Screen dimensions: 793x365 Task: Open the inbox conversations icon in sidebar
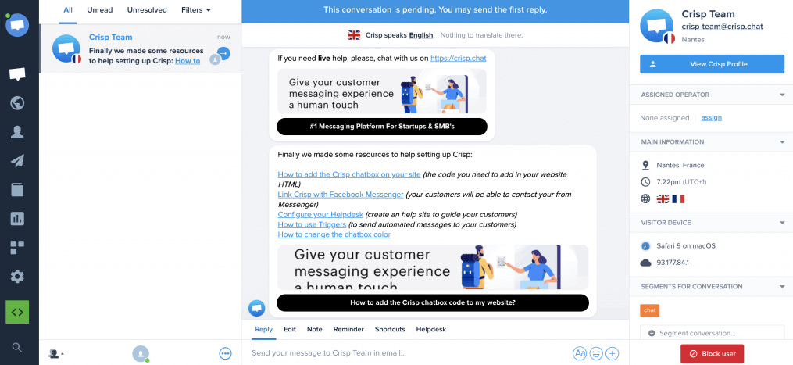[x=17, y=74]
